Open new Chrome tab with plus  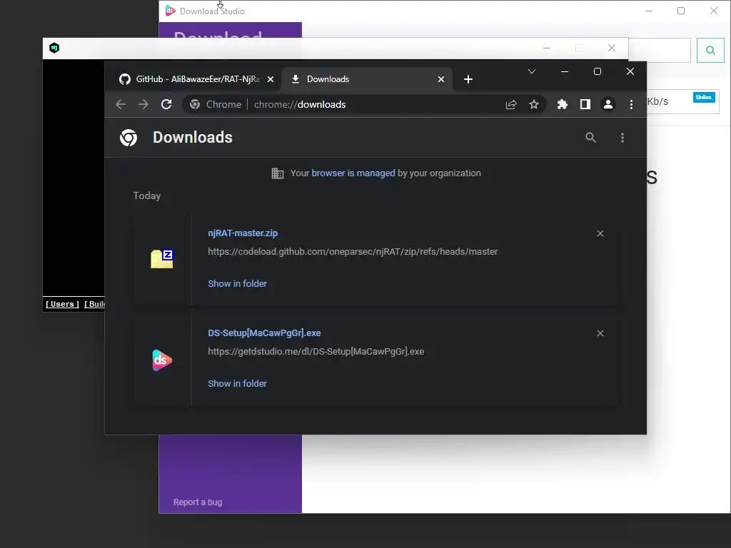pos(468,79)
